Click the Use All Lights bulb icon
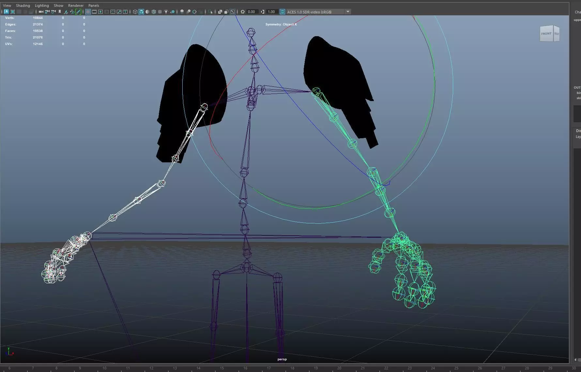This screenshot has width=581, height=372. click(x=166, y=12)
